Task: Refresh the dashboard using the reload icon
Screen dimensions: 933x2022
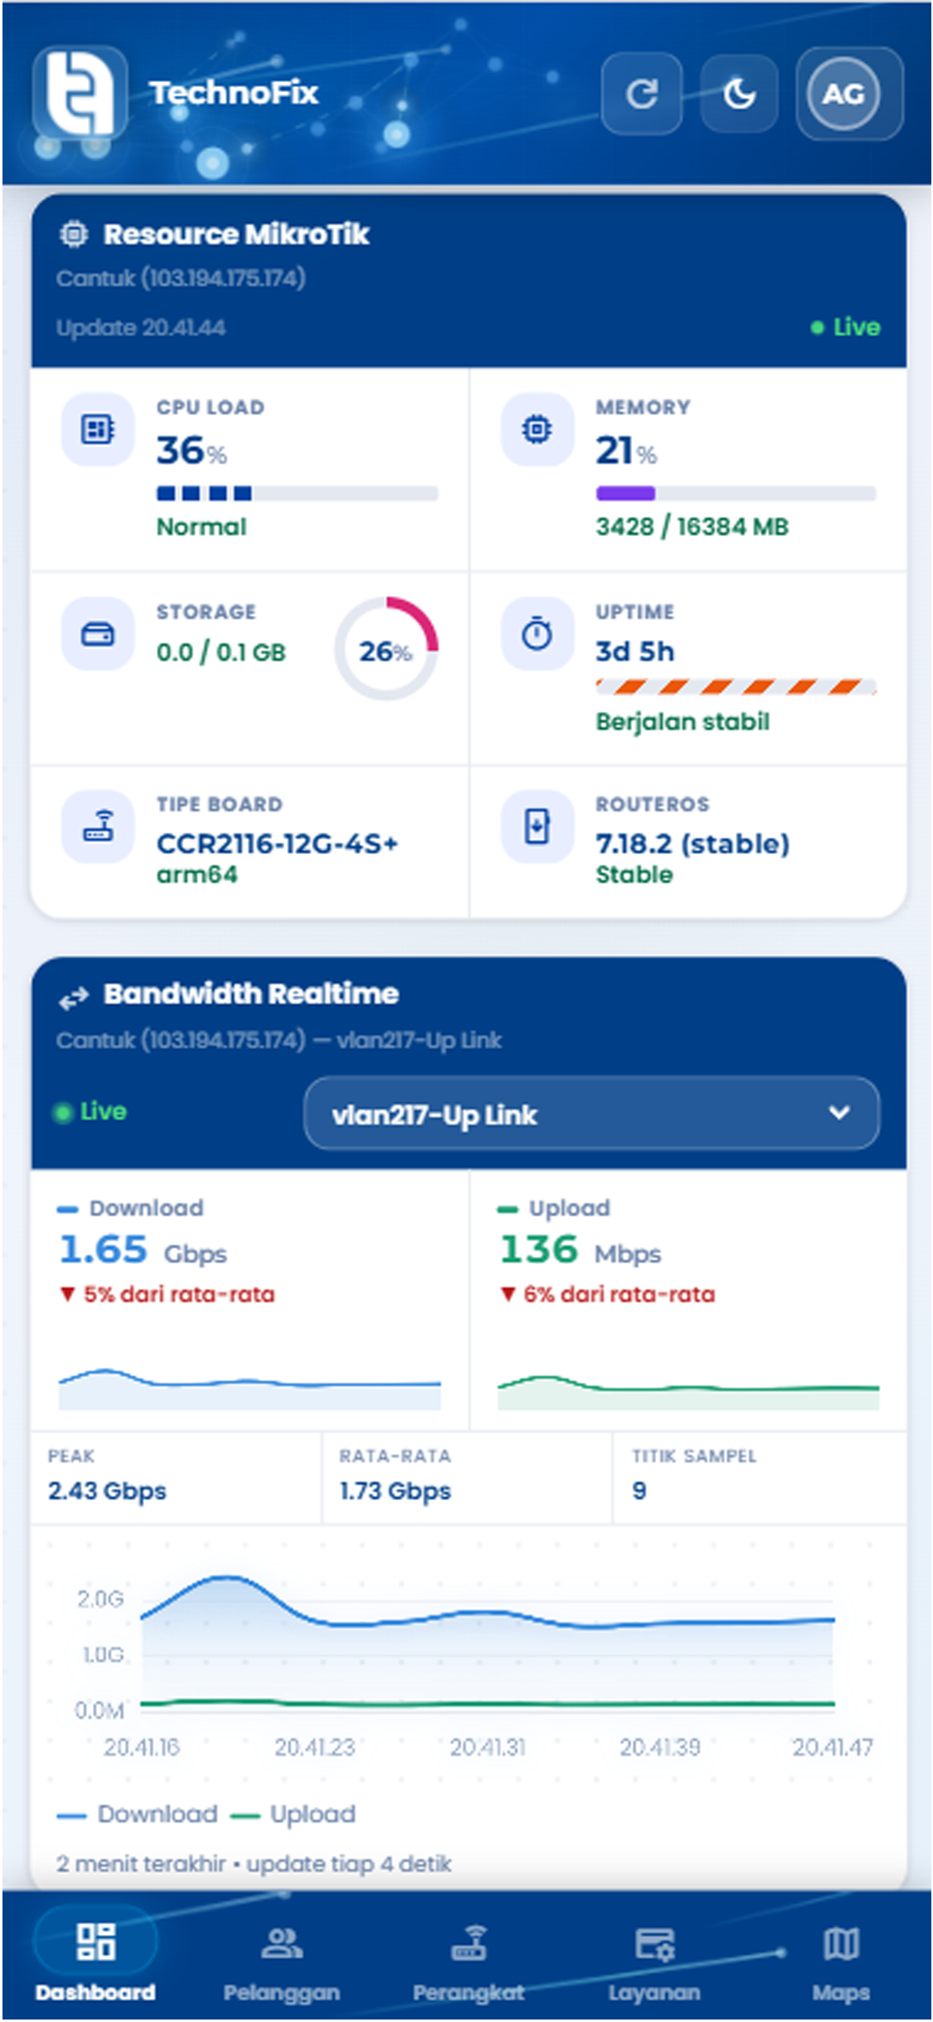Action: [x=642, y=94]
